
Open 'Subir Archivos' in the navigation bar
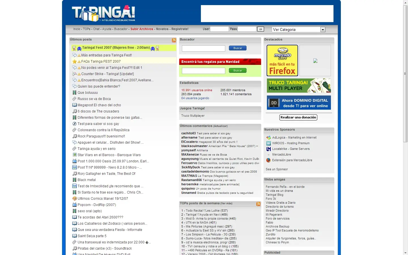[x=142, y=29]
